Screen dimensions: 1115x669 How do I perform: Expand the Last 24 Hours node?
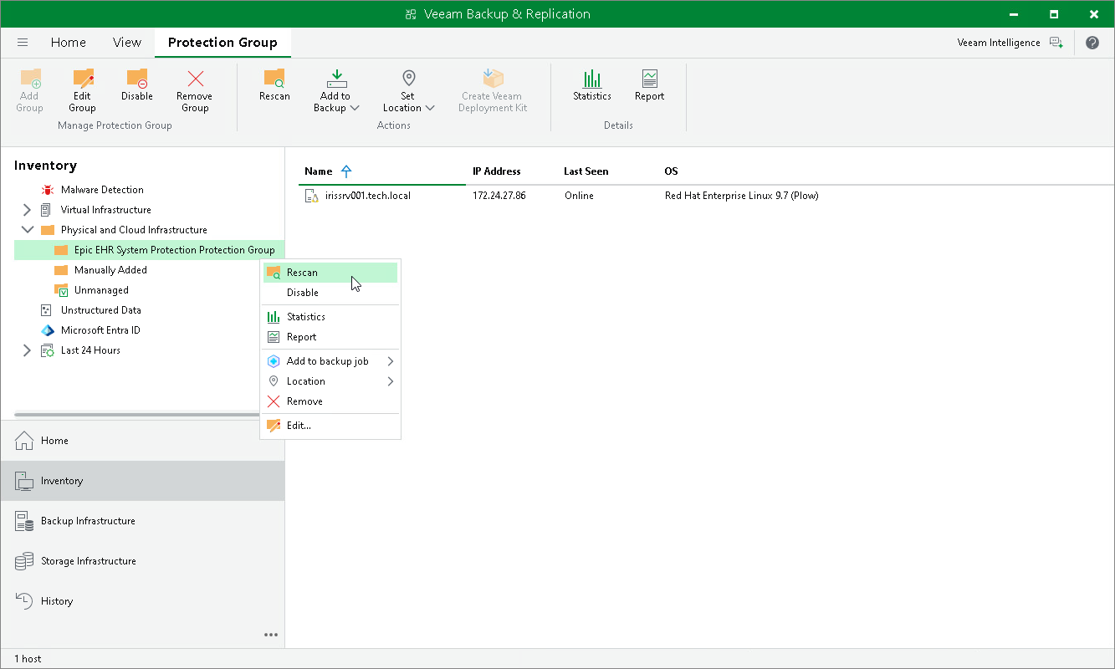click(x=28, y=350)
